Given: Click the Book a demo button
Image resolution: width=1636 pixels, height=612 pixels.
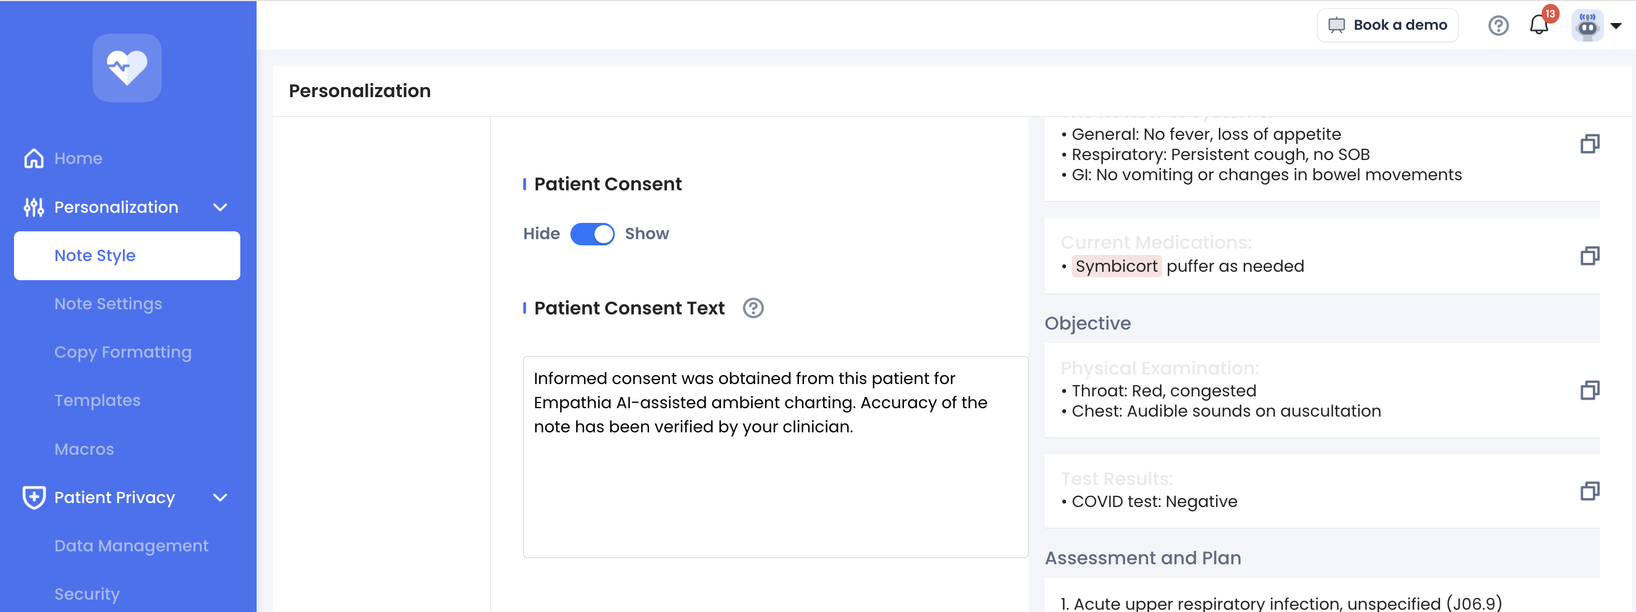Looking at the screenshot, I should coord(1387,25).
